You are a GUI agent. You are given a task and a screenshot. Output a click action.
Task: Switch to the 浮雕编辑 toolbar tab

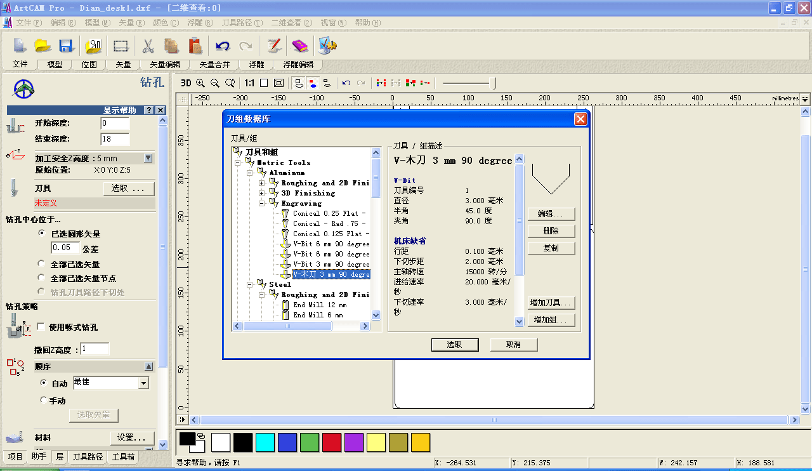click(298, 64)
